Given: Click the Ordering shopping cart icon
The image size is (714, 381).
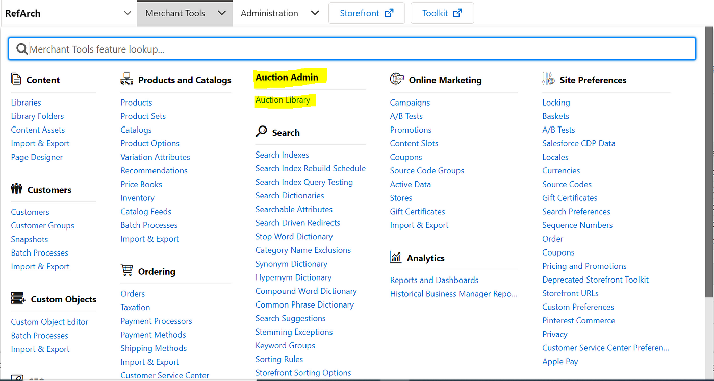Looking at the screenshot, I should [x=126, y=270].
